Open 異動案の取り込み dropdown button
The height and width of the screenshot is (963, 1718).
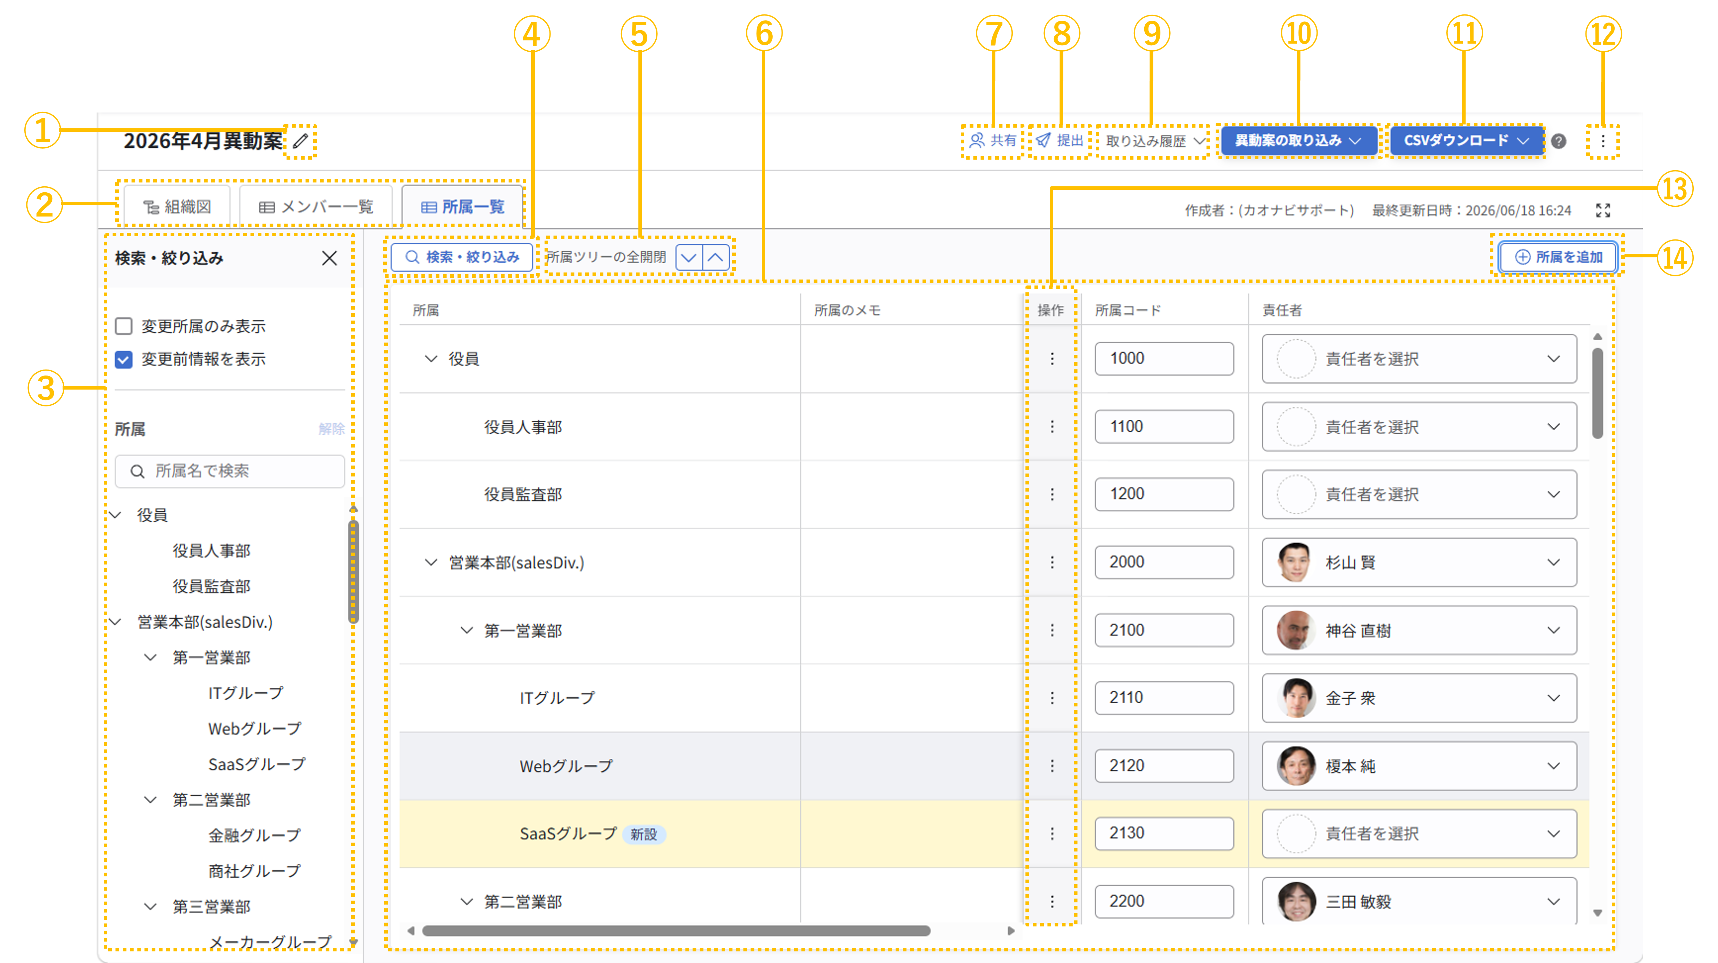pos(1299,141)
